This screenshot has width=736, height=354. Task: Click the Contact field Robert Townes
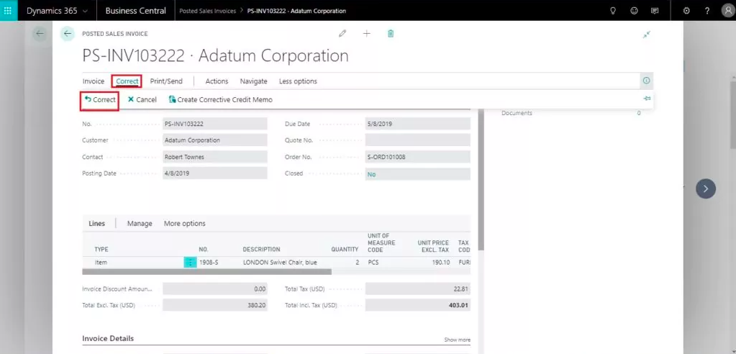(x=215, y=157)
